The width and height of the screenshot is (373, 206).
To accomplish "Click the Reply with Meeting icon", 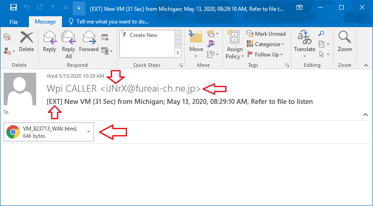I will (105, 37).
